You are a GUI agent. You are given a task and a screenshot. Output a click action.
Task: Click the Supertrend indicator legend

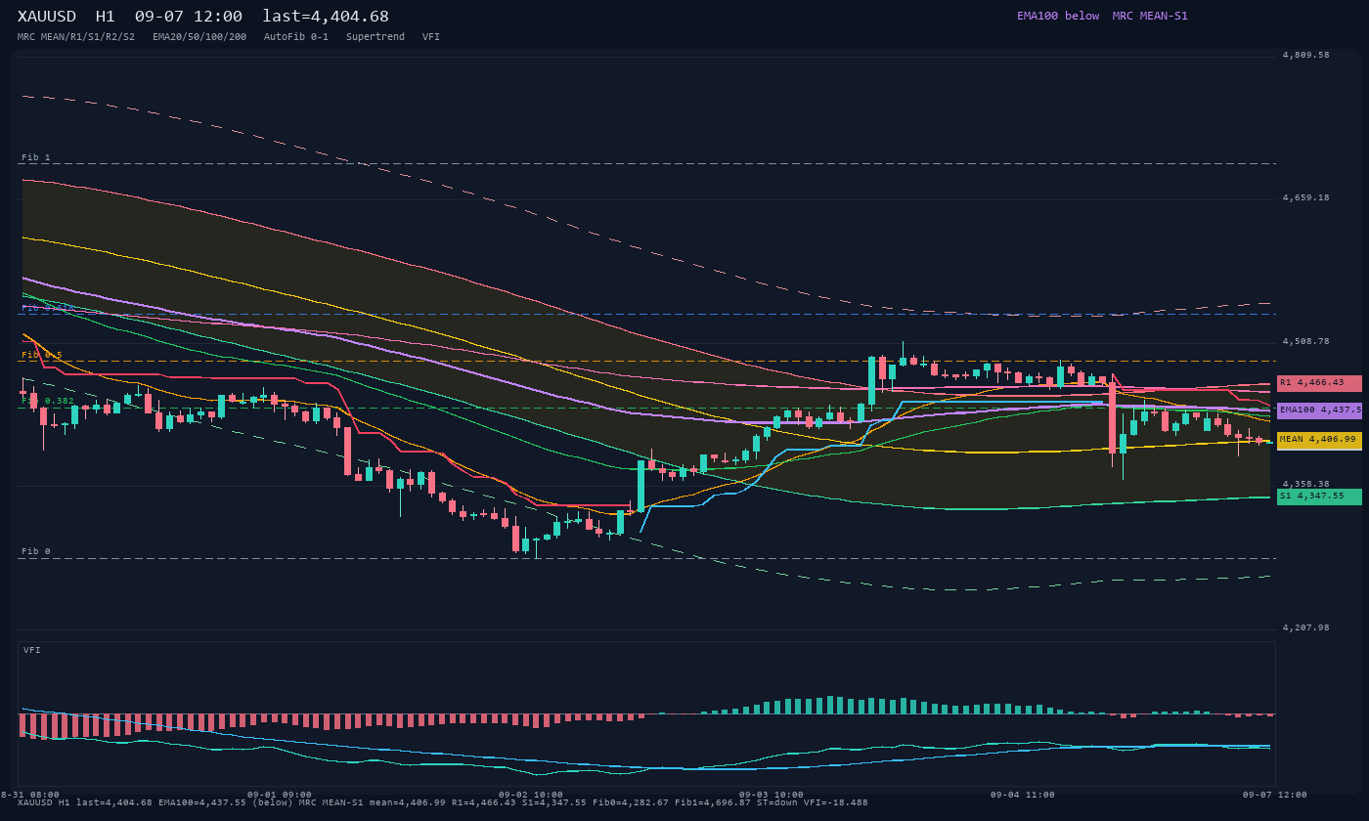point(375,37)
